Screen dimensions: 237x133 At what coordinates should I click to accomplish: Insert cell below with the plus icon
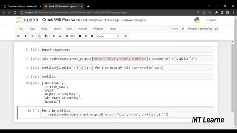[x=26, y=36]
